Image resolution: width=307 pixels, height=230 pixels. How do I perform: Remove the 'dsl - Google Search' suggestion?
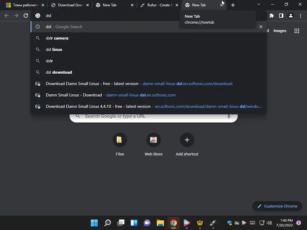click(261, 27)
